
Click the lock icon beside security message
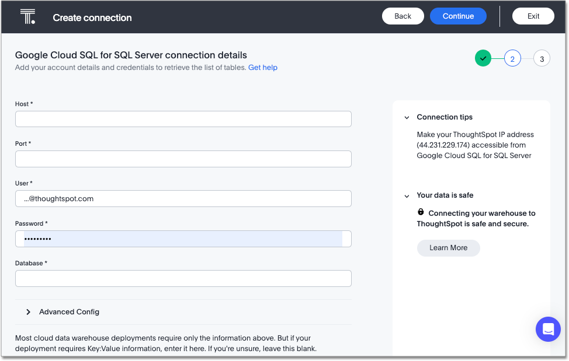click(421, 213)
